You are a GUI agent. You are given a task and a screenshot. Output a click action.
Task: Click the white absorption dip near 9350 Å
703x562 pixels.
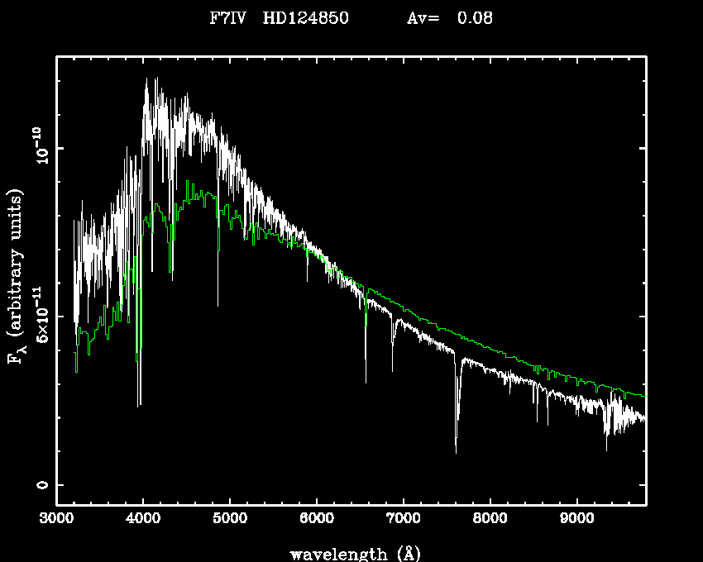pos(607,445)
